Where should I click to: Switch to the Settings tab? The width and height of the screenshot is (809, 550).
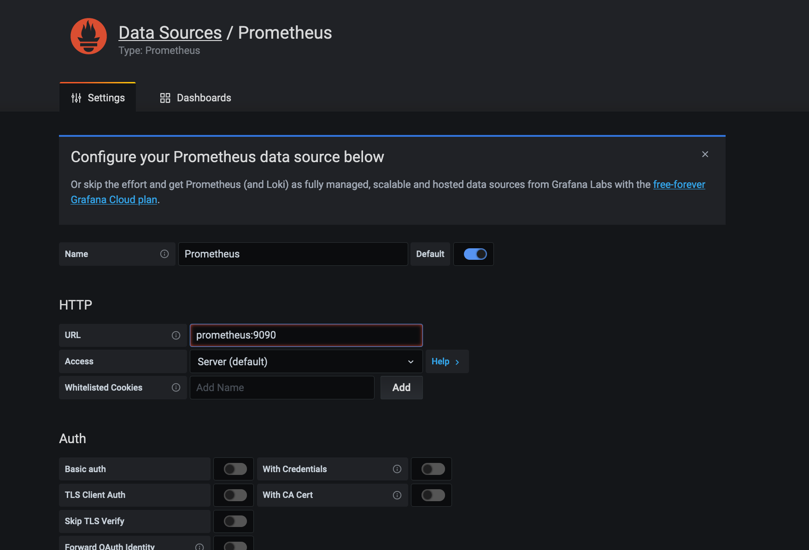pyautogui.click(x=98, y=98)
